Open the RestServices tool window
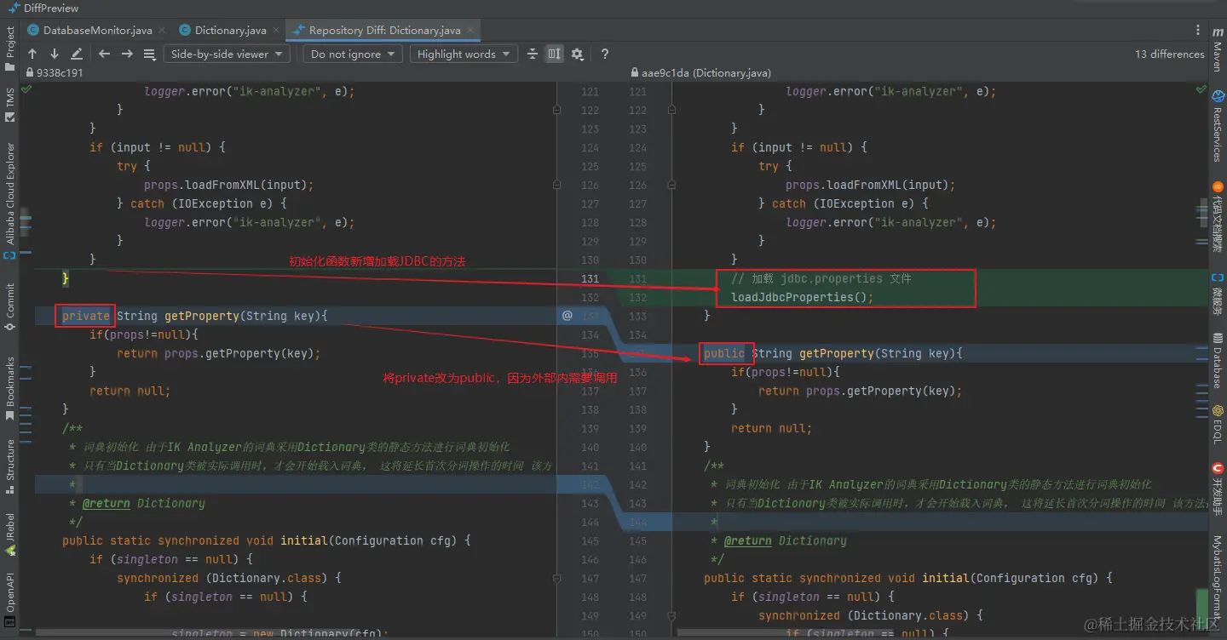Screen dimensions: 1227x640 1218,126
